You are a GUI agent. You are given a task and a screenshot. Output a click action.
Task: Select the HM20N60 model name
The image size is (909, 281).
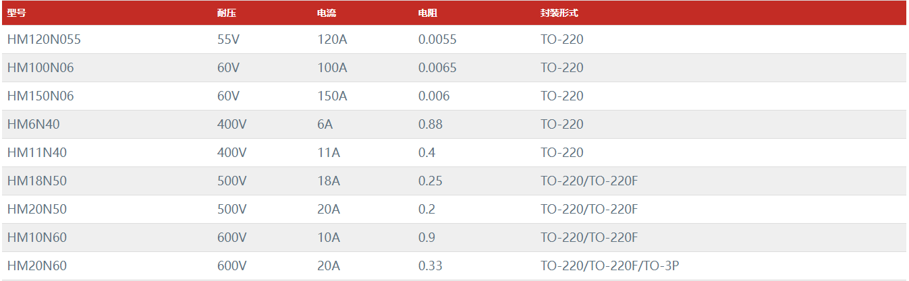coord(37,266)
